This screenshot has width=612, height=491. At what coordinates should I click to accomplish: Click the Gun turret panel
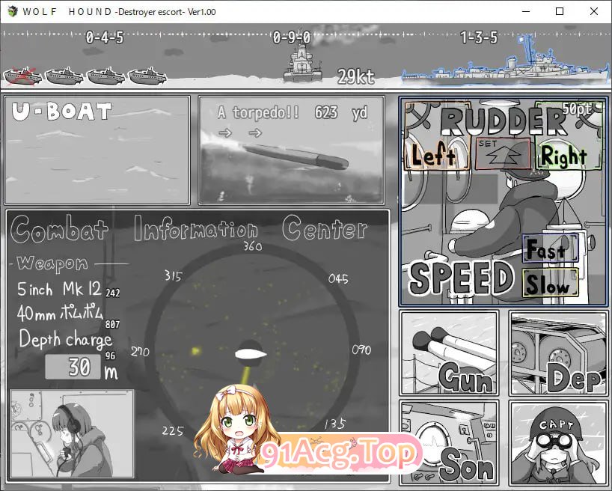coord(448,353)
